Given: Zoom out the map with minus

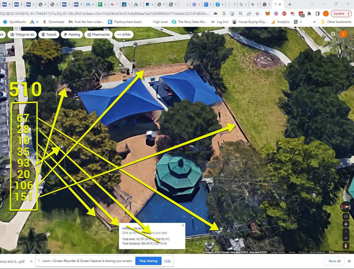Looking at the screenshot, I should (346, 238).
